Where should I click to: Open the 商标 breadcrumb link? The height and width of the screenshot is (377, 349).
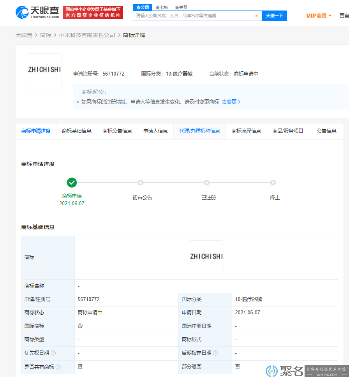pyautogui.click(x=45, y=35)
